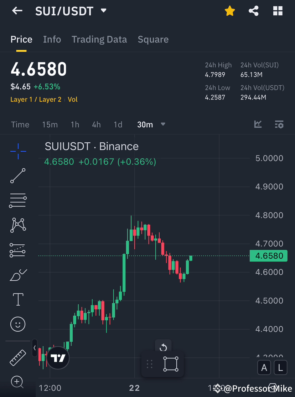Toggle the L log-scale button

pyautogui.click(x=280, y=367)
